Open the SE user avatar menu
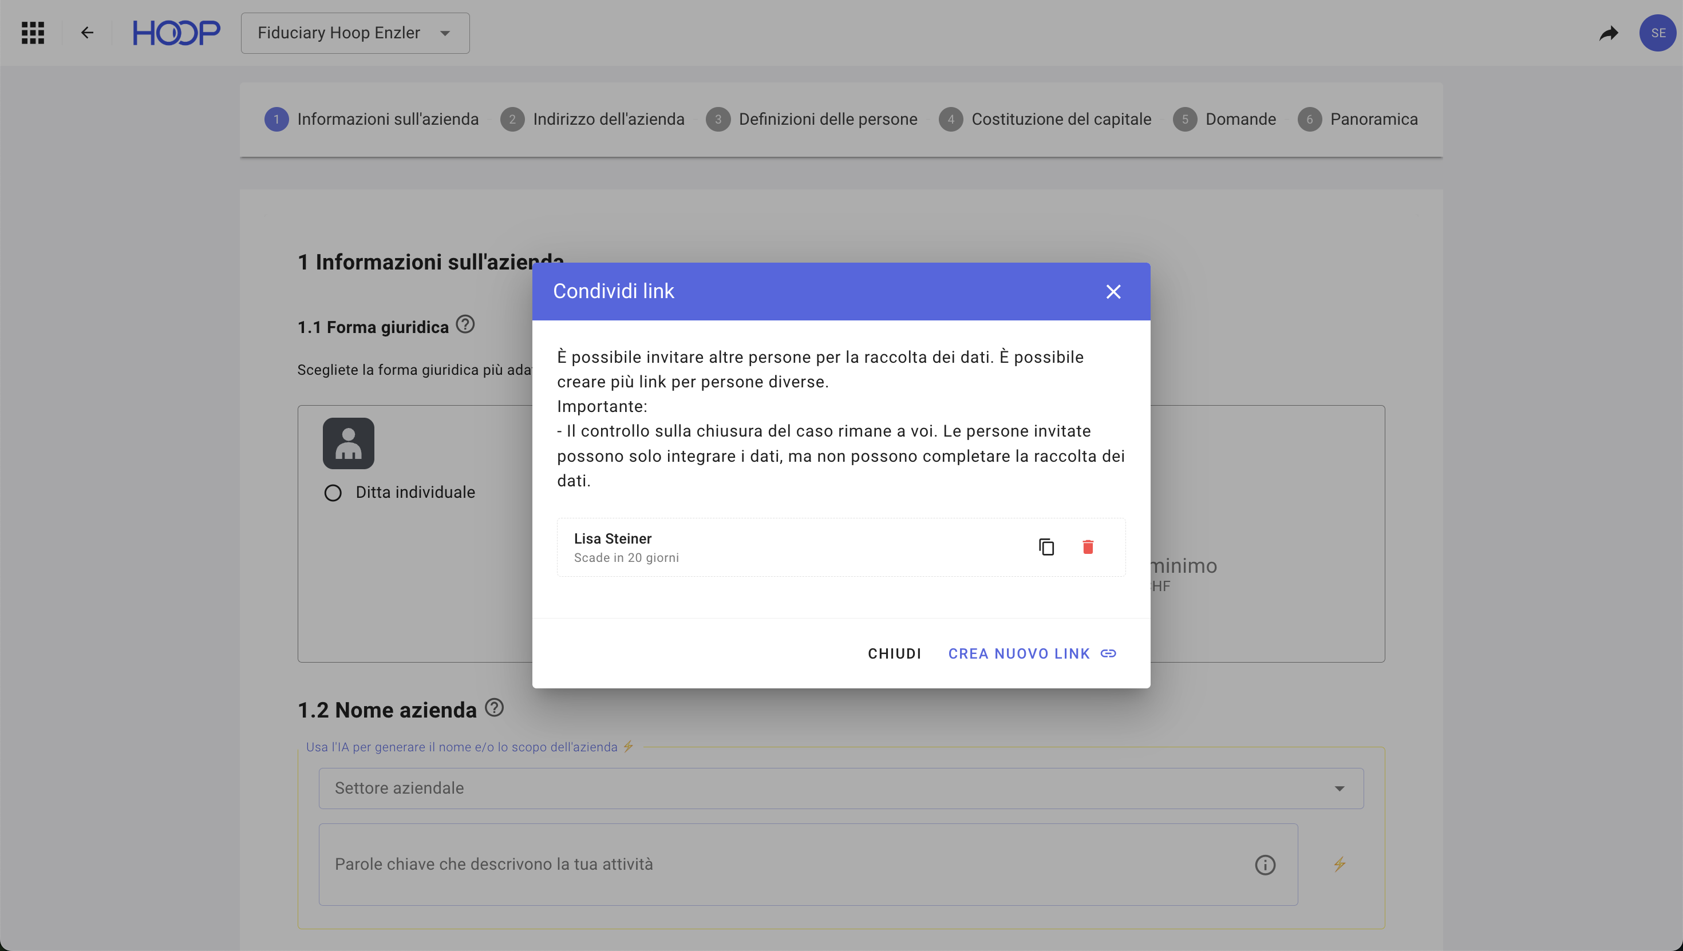 [1657, 33]
